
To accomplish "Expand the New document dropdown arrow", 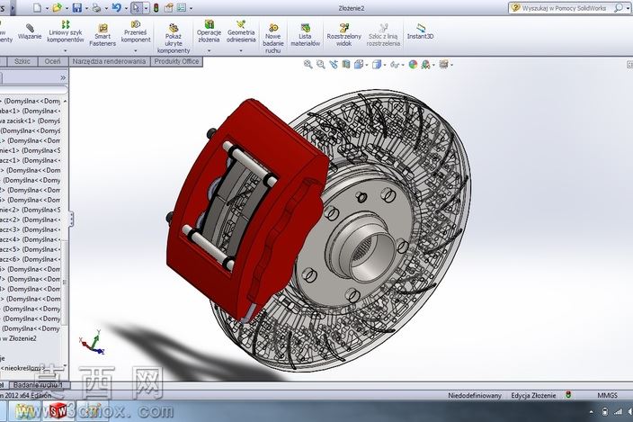I will 47,8.
